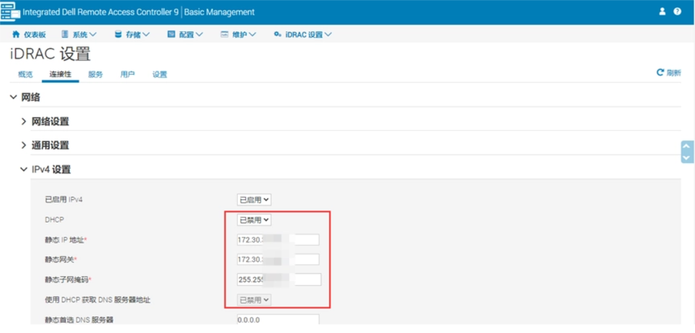695x333 pixels.
Task: Click the 刷新 link text
Action: click(x=674, y=73)
